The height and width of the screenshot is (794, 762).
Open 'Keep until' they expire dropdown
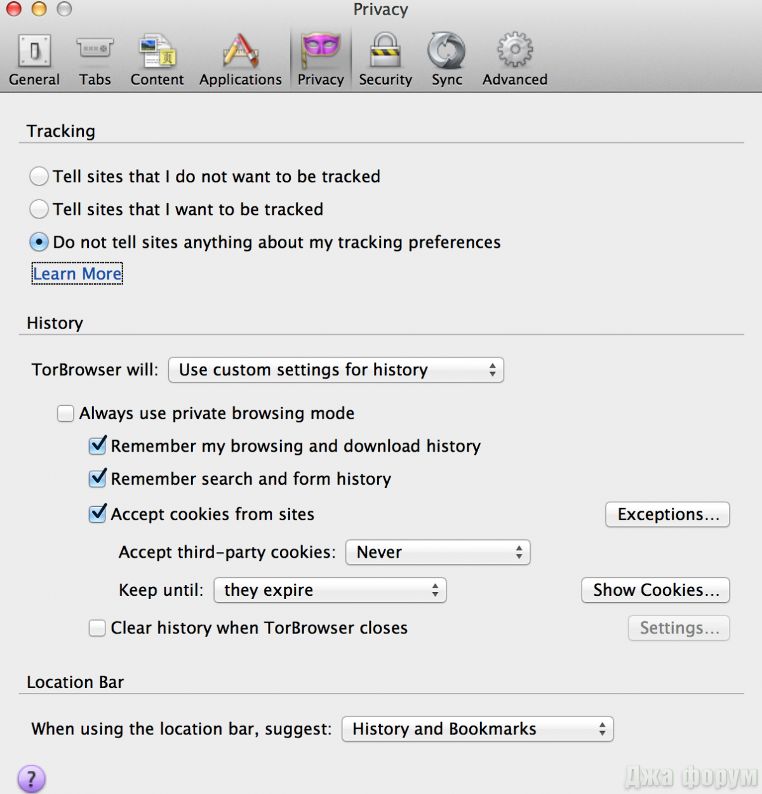tap(330, 590)
